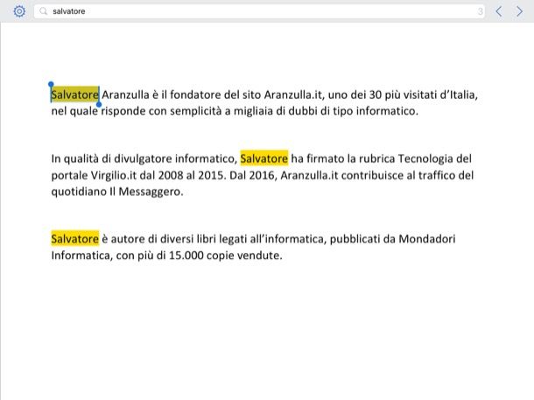This screenshot has width=534, height=400.
Task: Click the word 'Mondadori' in third paragraph
Action: [427, 239]
